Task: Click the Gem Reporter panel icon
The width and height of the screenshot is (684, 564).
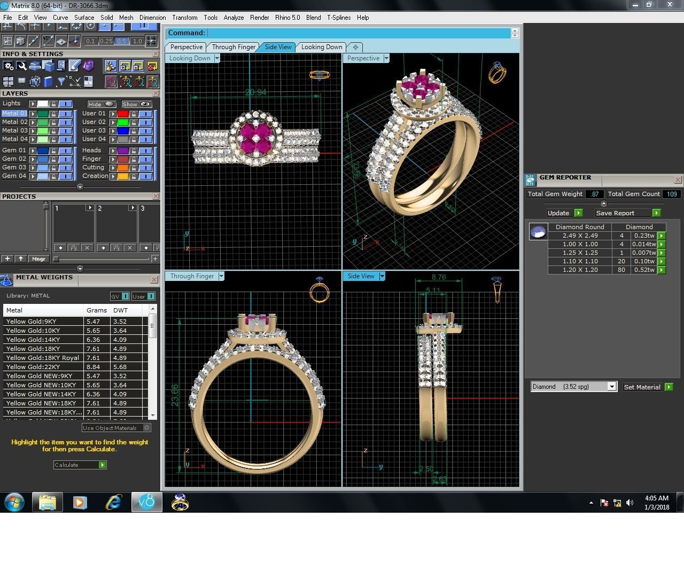Action: [x=530, y=180]
